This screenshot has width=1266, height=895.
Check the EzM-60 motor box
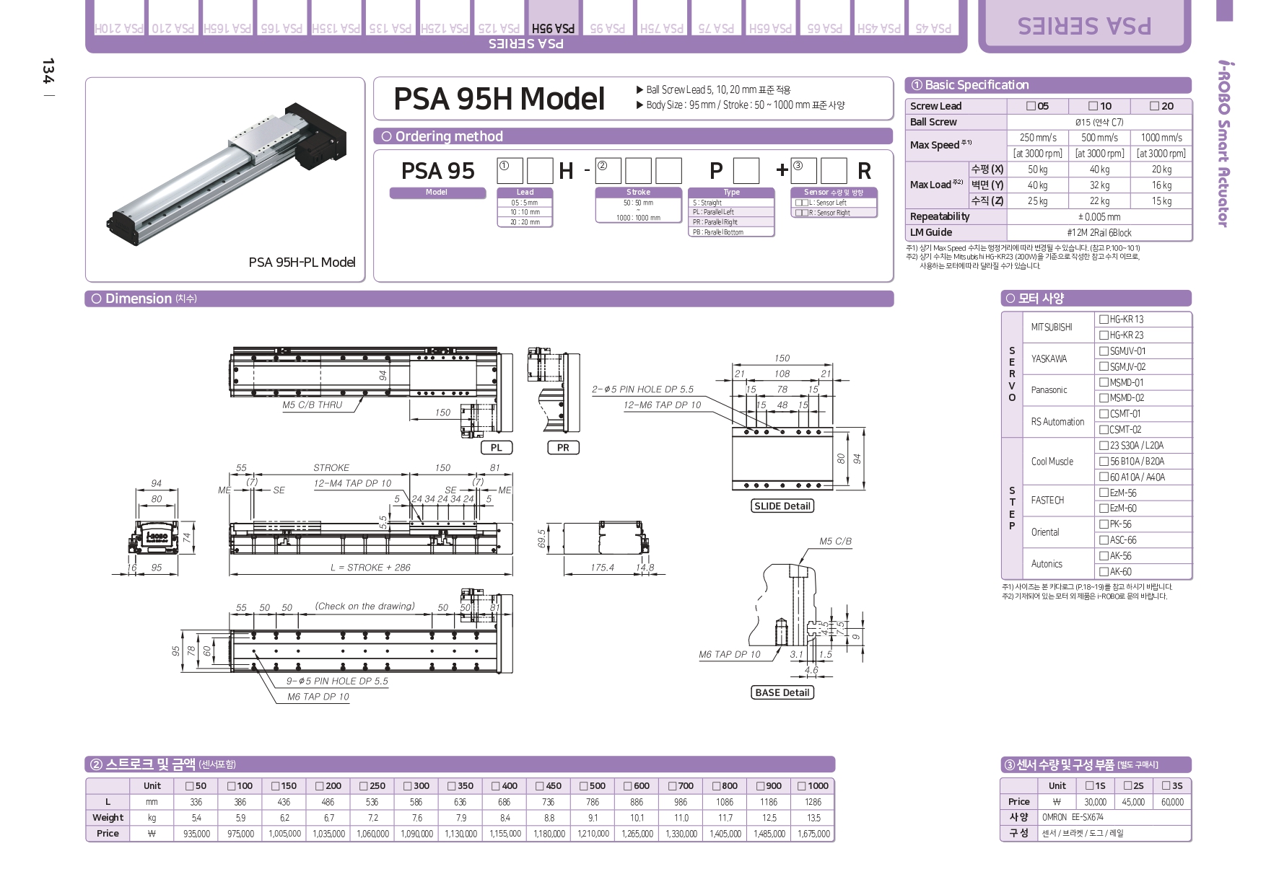tap(1104, 508)
